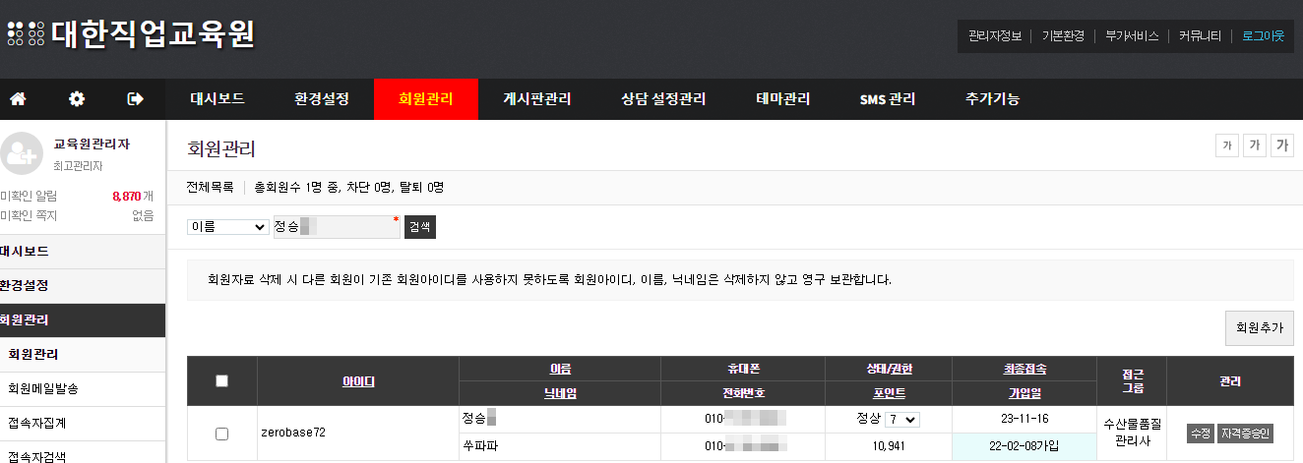
Task: Open settings via the gear icon
Action: point(77,99)
